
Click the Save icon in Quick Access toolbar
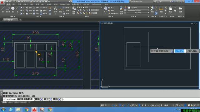pyautogui.click(x=13, y=2)
